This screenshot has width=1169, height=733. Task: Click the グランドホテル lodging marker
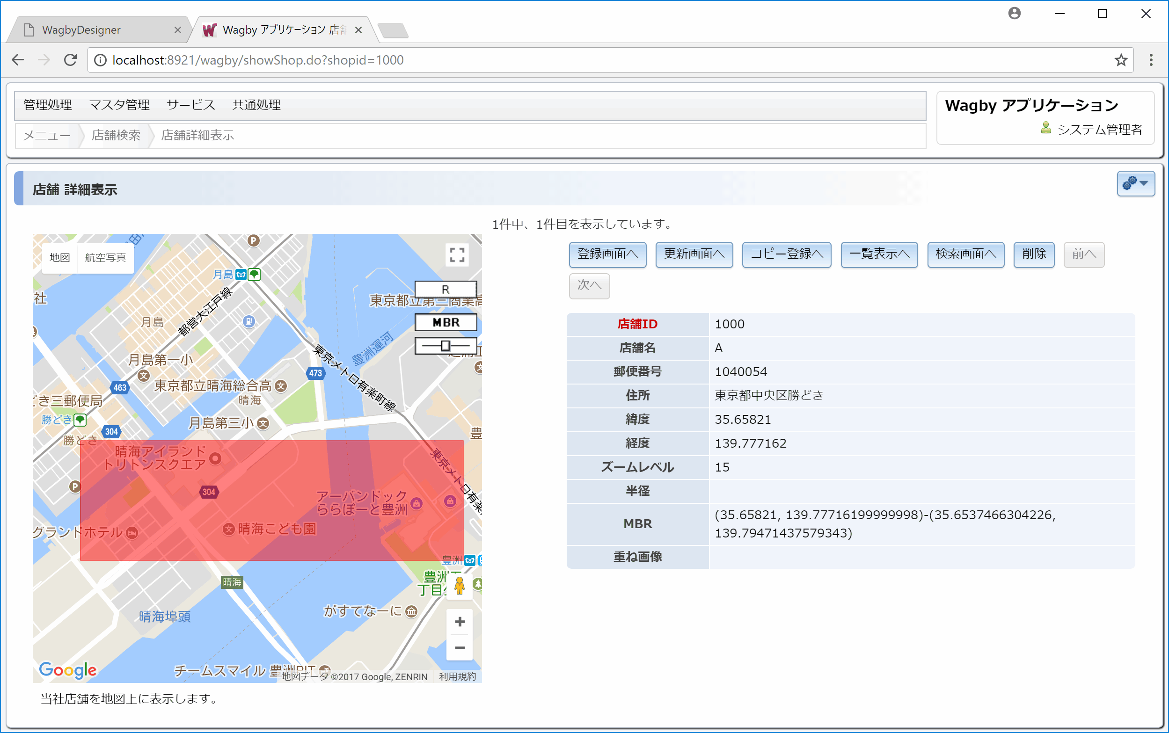coord(132,533)
